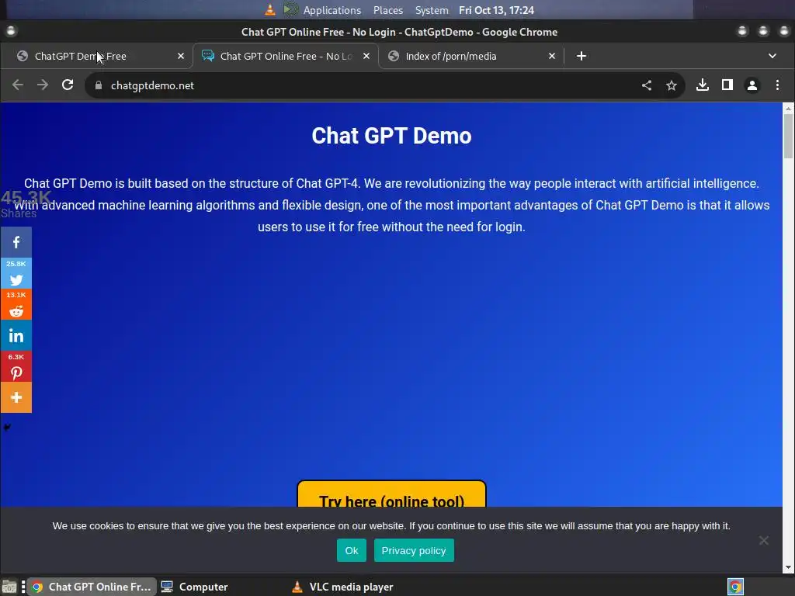Bookmark this page with the star

(672, 85)
